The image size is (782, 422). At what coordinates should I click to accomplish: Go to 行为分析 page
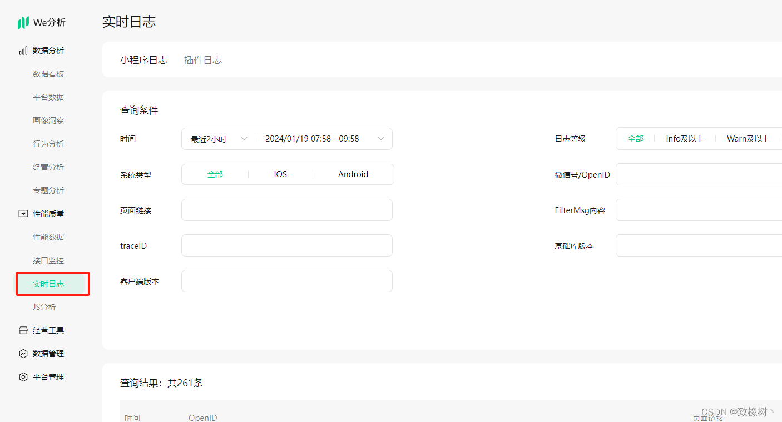tap(48, 144)
